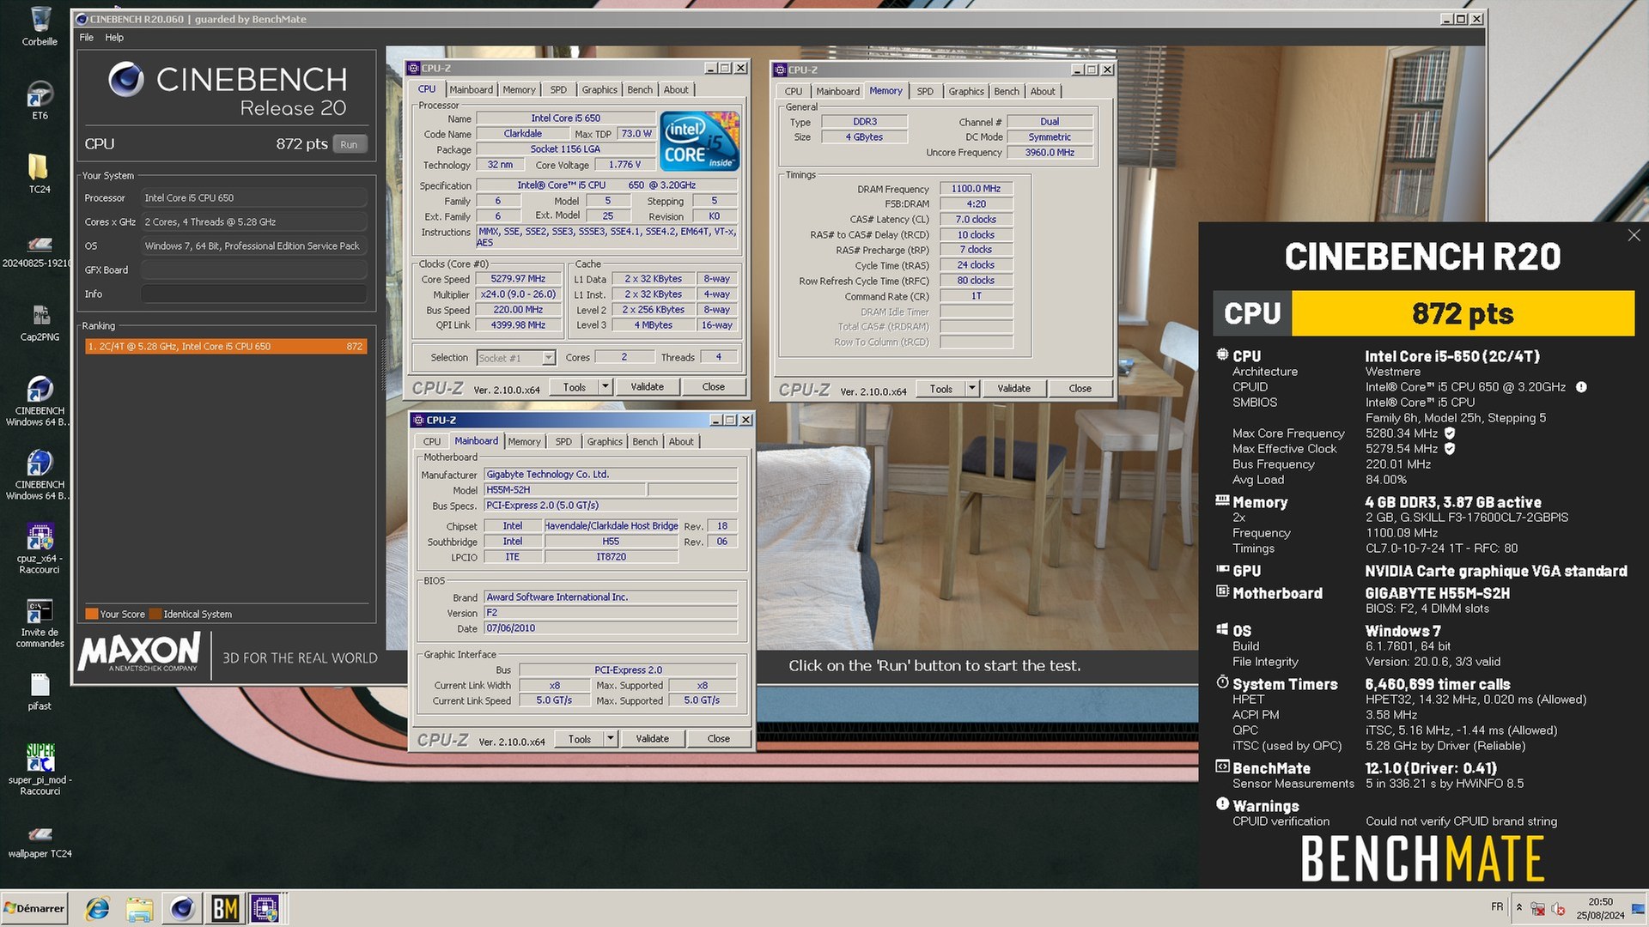Image resolution: width=1649 pixels, height=927 pixels.
Task: Click Tools button in the Memory CPU-Z window
Action: (941, 389)
